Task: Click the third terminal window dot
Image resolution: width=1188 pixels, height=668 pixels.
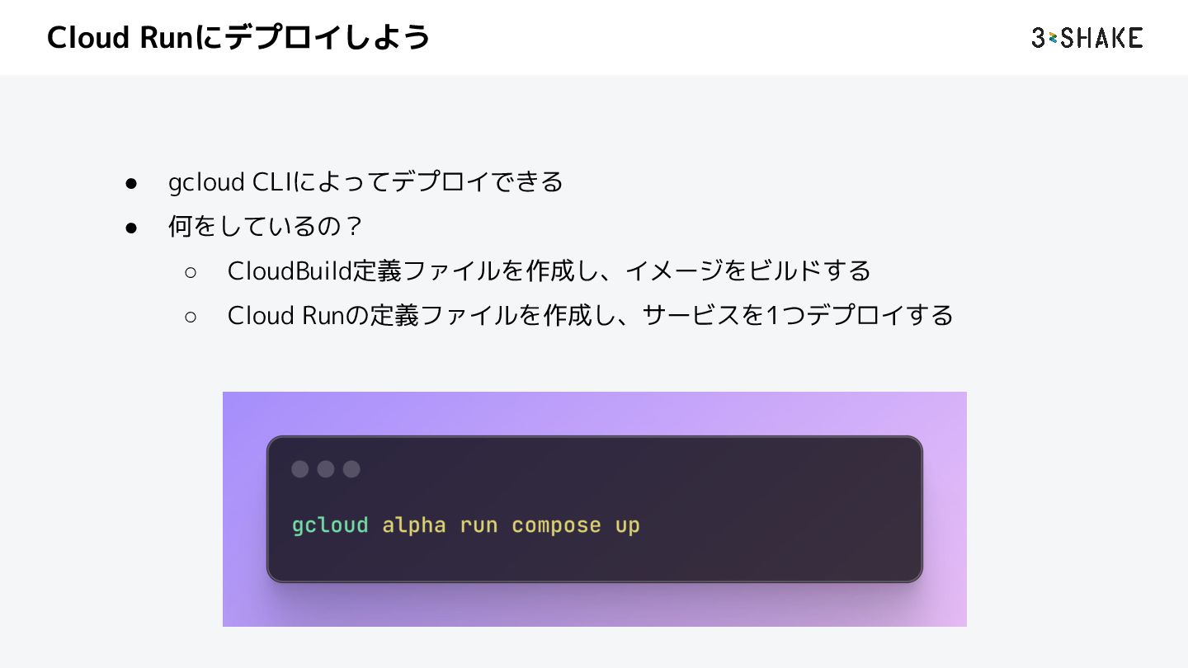Action: tap(351, 469)
